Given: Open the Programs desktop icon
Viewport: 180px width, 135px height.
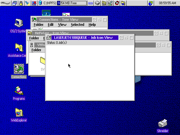Looking at the screenshot, I should click(x=19, y=91).
